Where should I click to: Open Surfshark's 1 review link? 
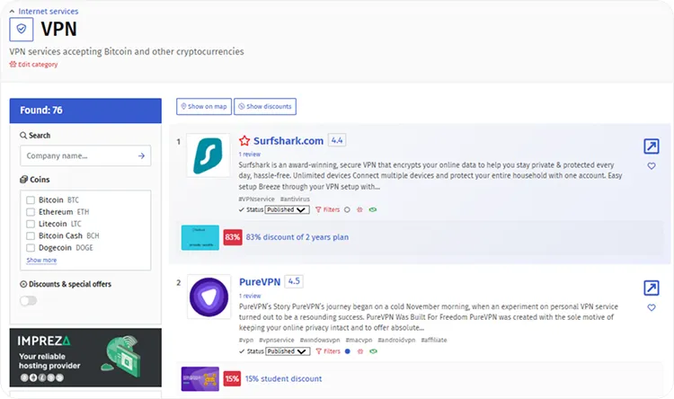249,154
